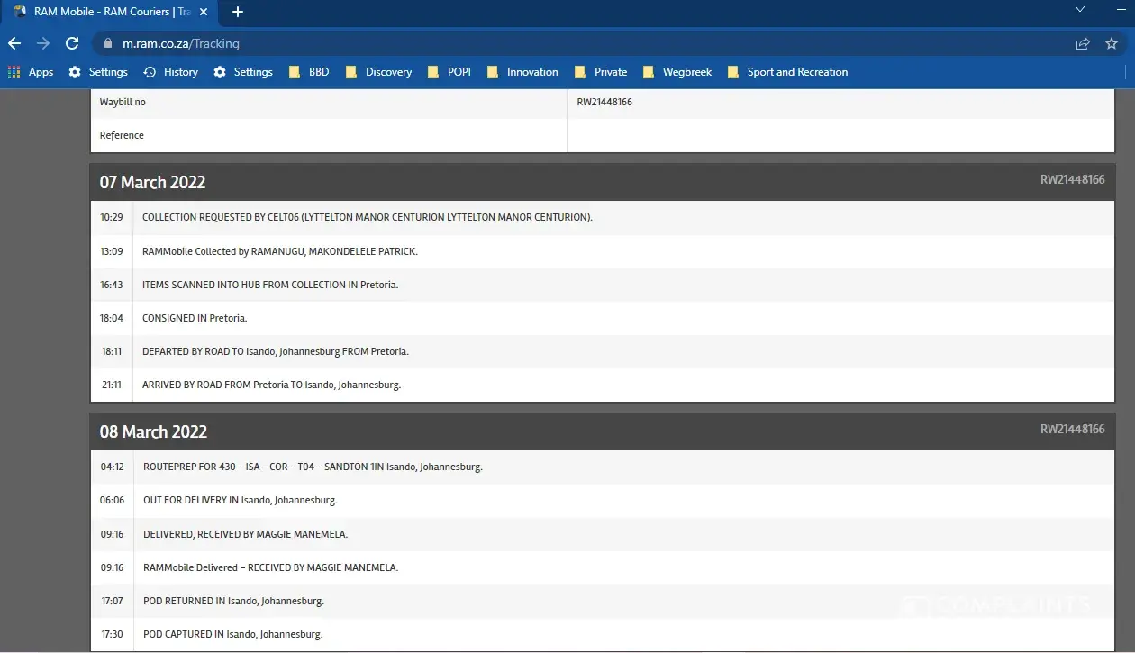Open the History bookmark
Viewport: 1135px width, 653px height.
click(x=170, y=72)
